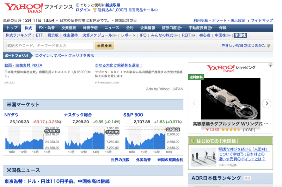Screen dimensions: 282x187
Task: Open the 動画・映像素材 PIXTA ad link
Action: [23, 65]
